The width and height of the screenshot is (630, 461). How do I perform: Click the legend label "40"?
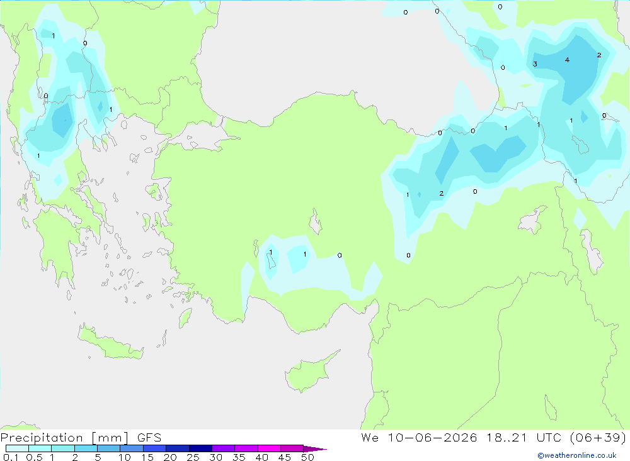(262, 457)
